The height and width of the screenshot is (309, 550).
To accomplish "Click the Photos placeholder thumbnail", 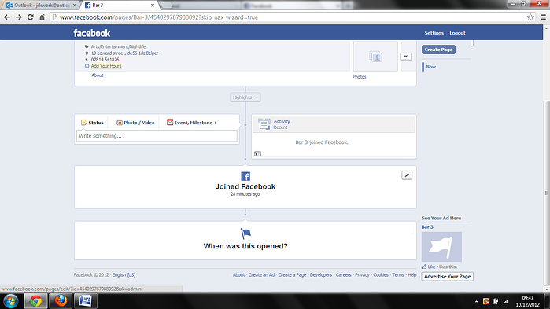I will coord(375,57).
